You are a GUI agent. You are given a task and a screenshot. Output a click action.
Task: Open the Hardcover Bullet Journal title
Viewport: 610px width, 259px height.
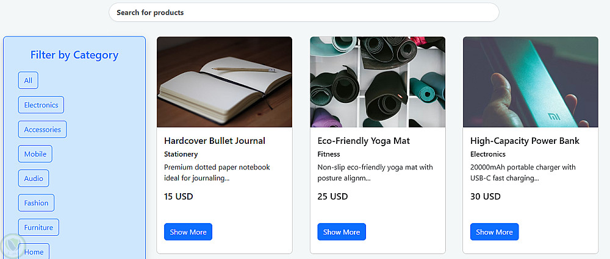215,141
